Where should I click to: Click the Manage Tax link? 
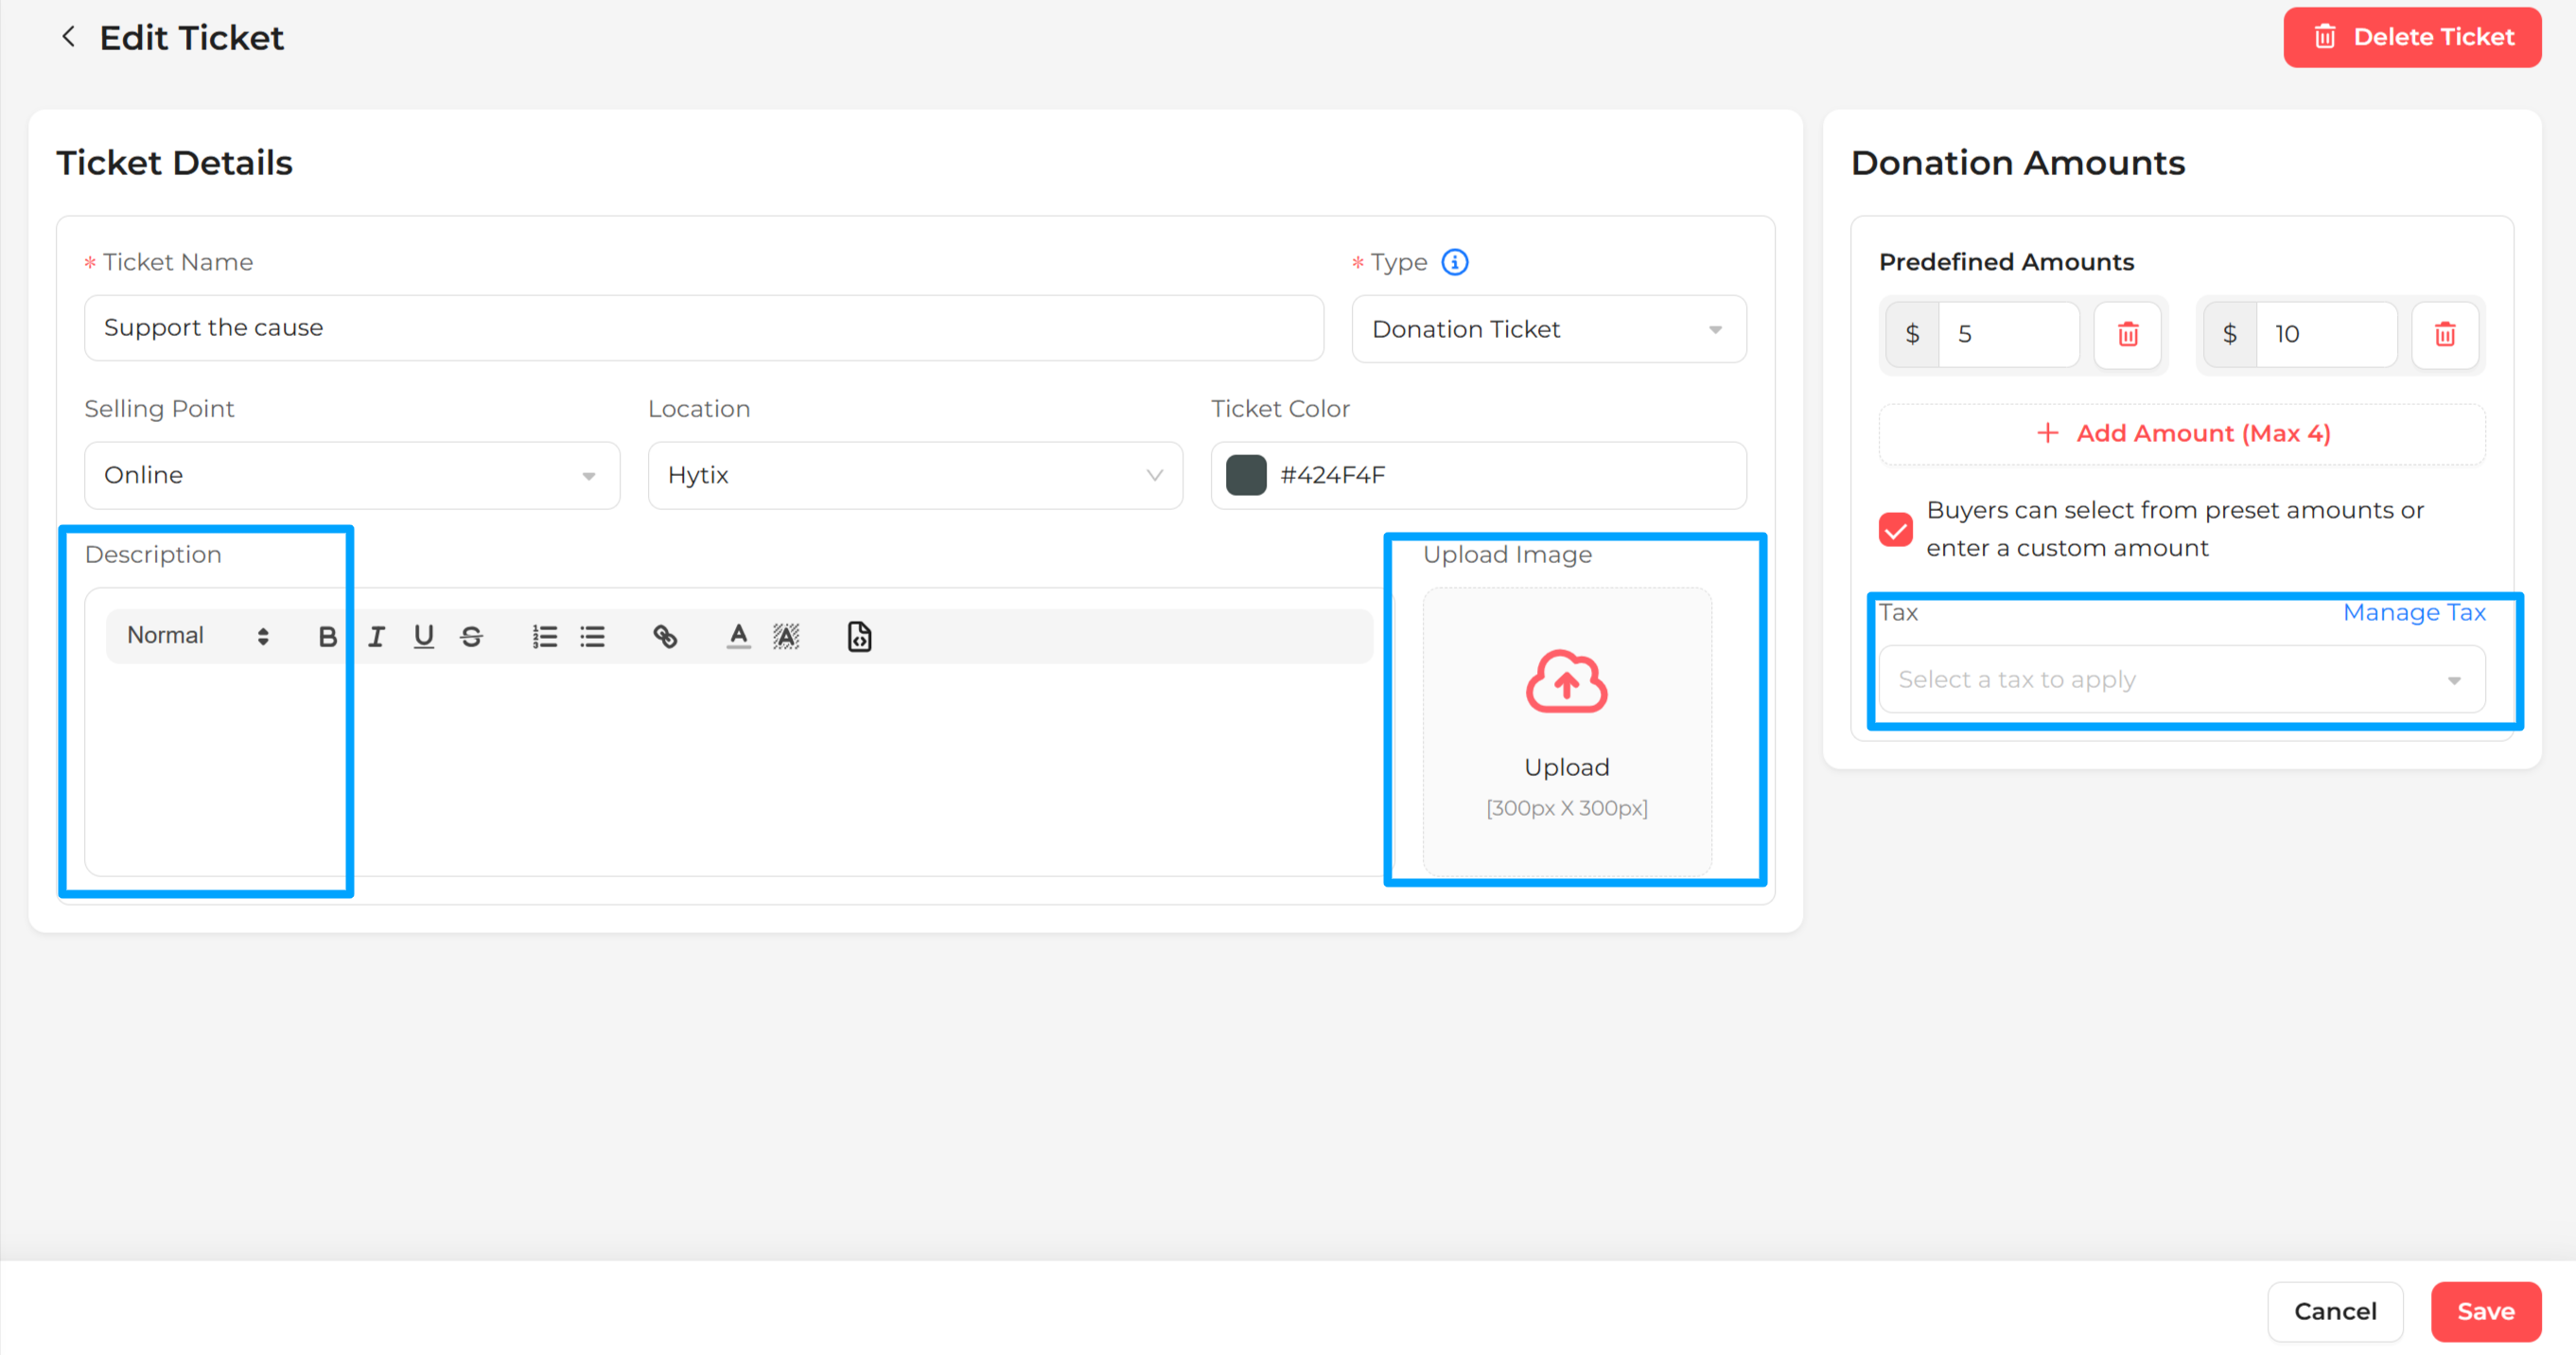pyautogui.click(x=2414, y=612)
